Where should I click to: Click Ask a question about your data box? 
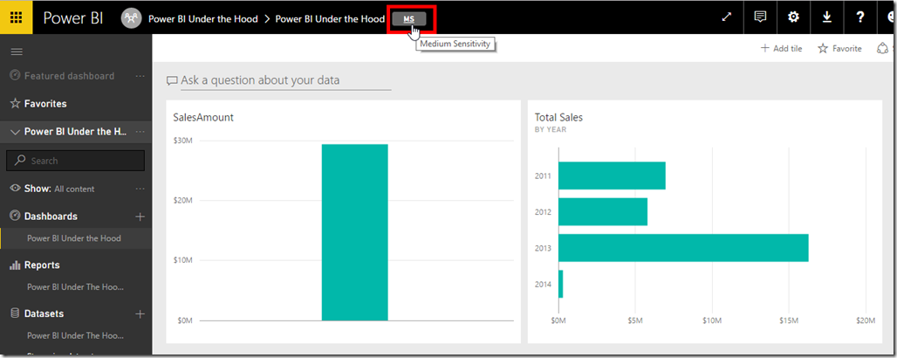[x=285, y=80]
